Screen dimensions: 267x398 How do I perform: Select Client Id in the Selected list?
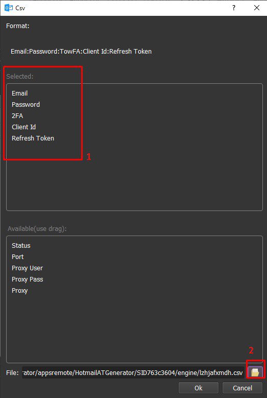24,127
